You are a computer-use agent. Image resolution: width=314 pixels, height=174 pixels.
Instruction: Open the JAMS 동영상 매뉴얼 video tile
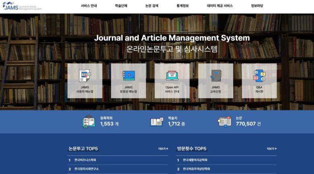click(128, 81)
